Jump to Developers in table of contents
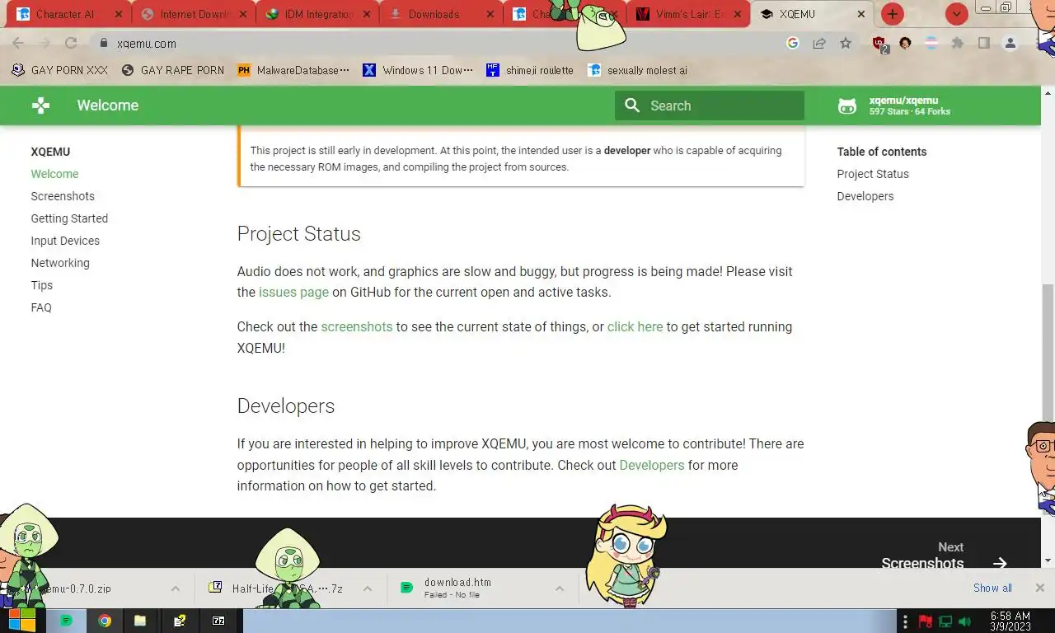The image size is (1055, 633). [865, 196]
